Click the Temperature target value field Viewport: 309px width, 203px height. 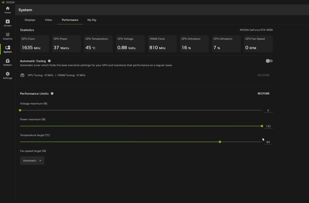268,142
